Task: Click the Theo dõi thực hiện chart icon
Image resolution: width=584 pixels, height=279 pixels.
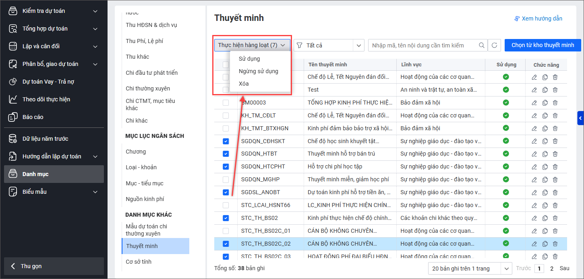Action: pos(13,99)
